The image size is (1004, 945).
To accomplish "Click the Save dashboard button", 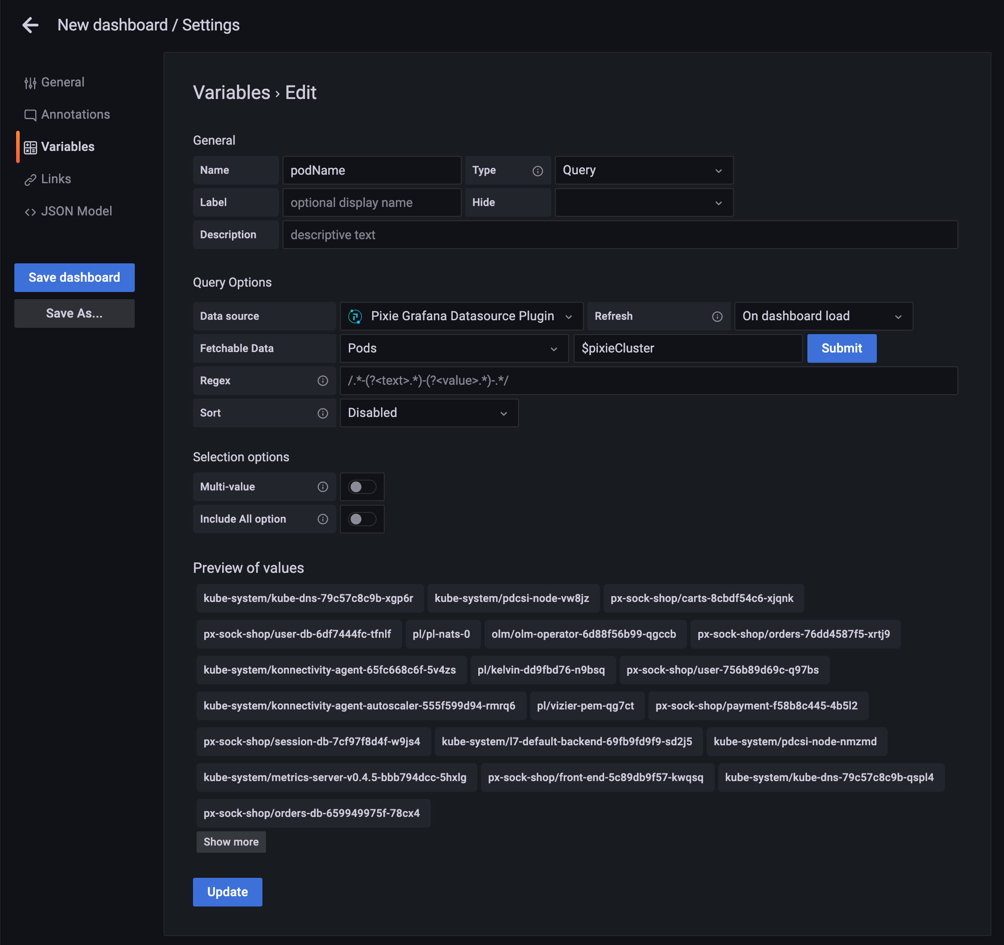I will [x=74, y=277].
